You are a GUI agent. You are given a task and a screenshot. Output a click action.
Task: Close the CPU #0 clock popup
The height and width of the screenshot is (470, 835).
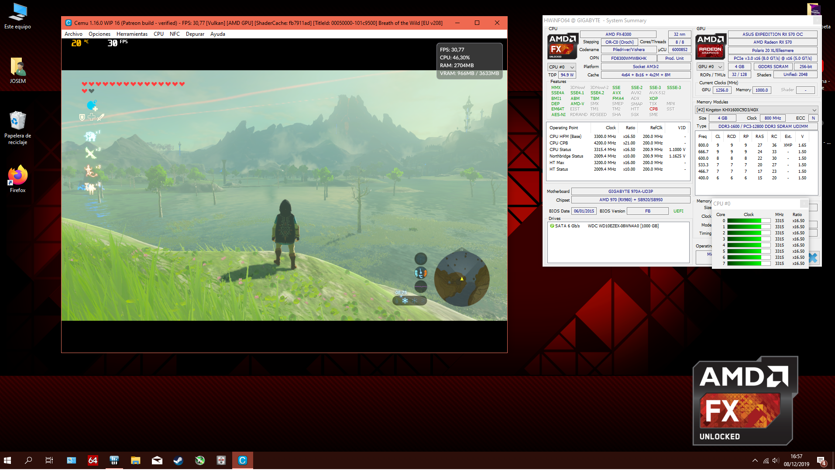click(804, 203)
